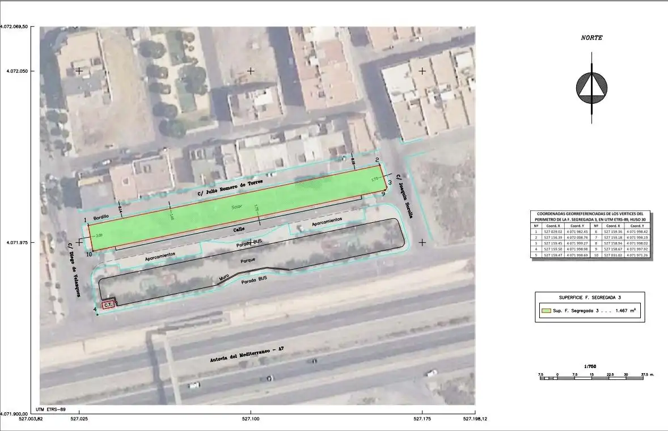Click the right-side 'Aparcamientos' label near Joaquín Sorolla
This screenshot has height=431, width=668.
pos(327,222)
